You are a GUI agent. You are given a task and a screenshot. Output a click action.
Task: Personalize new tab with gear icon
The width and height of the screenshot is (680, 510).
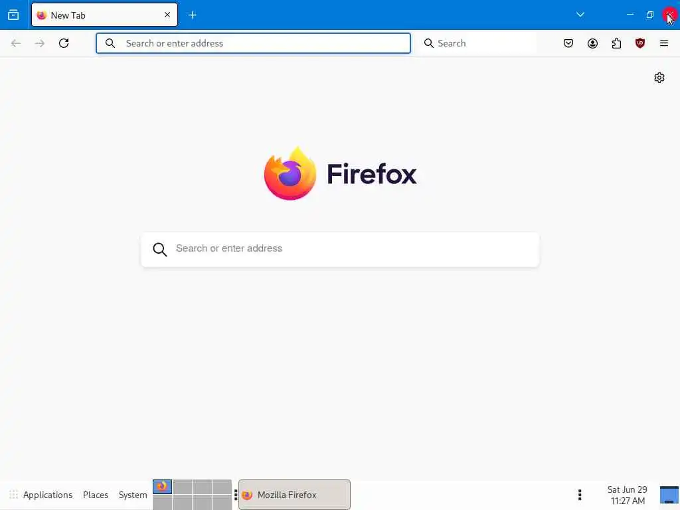pyautogui.click(x=659, y=78)
